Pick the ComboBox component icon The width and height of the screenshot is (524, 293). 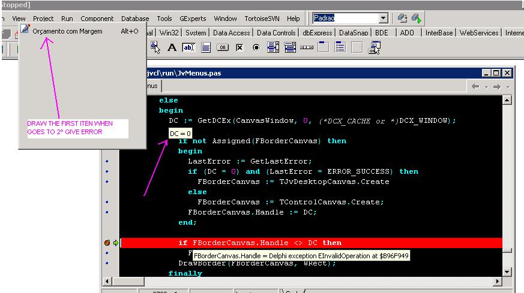coord(290,48)
